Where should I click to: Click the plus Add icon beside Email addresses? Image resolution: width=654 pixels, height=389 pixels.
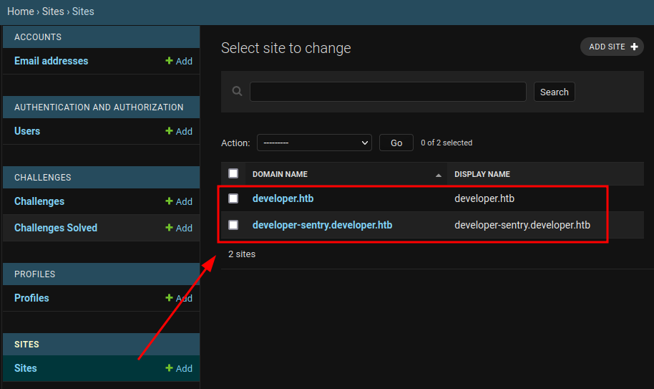(x=170, y=61)
